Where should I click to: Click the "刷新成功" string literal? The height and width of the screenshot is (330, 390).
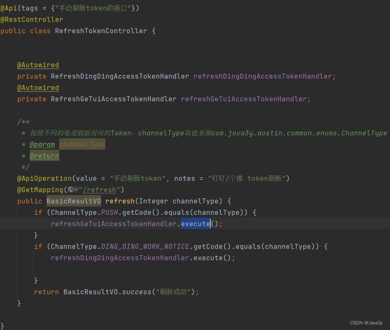tap(173, 292)
